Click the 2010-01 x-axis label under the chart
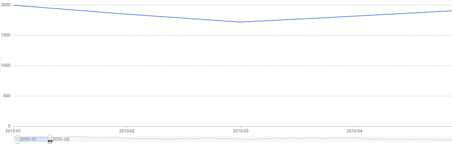452x144 pixels. coord(13,131)
